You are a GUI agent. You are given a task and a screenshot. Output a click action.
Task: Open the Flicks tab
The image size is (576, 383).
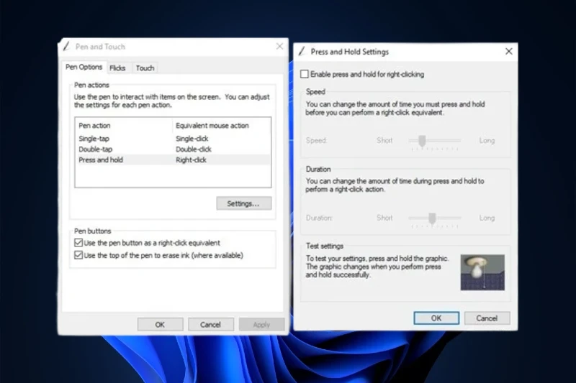point(117,68)
